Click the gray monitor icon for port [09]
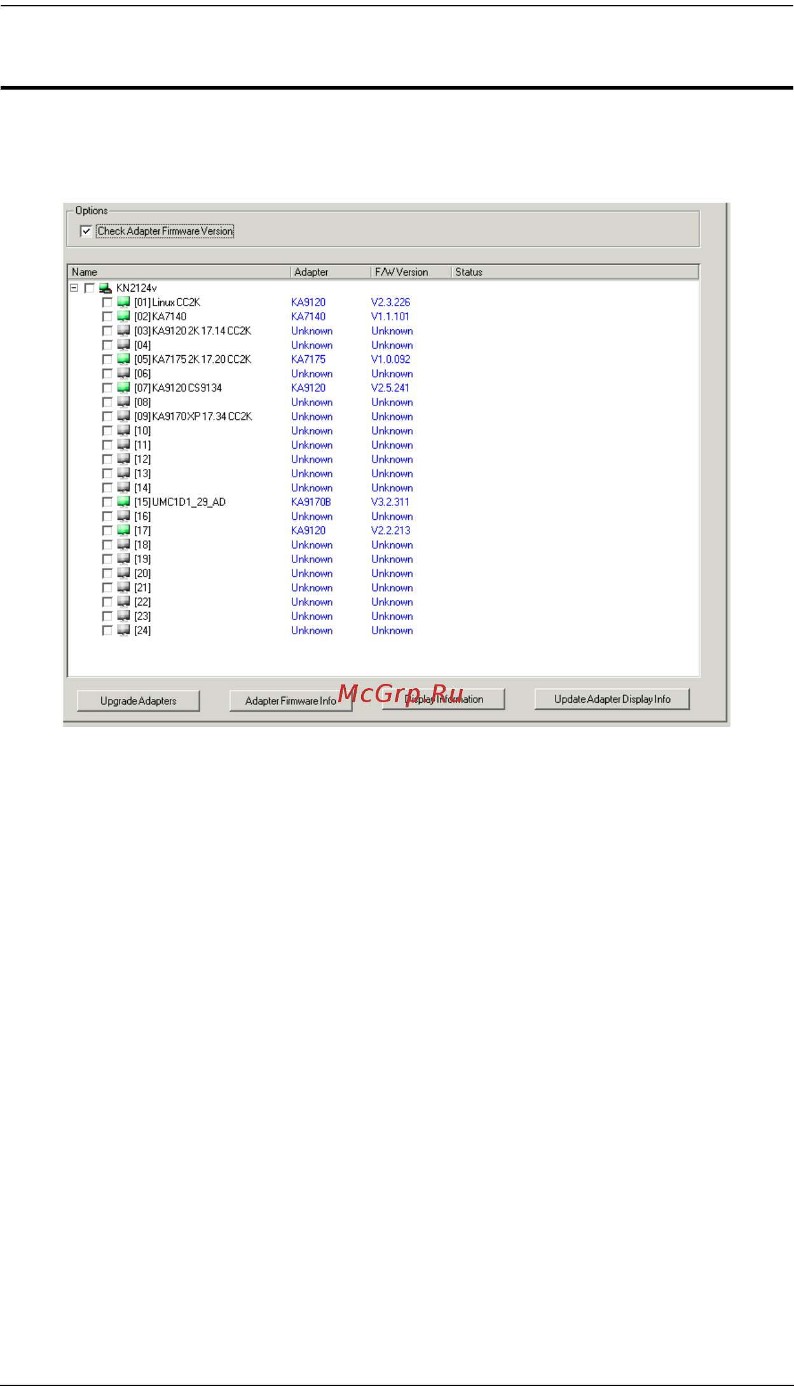This screenshot has width=794, height=1386. tap(123, 416)
